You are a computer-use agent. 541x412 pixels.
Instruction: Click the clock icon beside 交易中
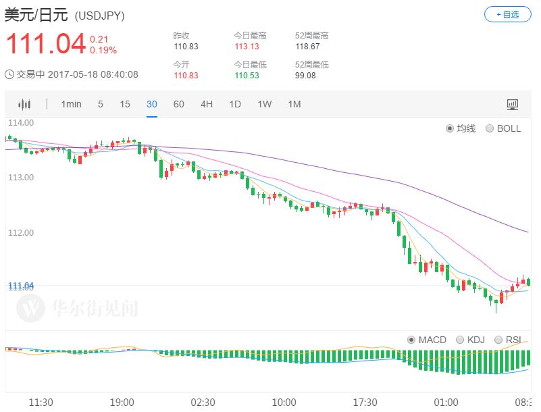pyautogui.click(x=9, y=75)
